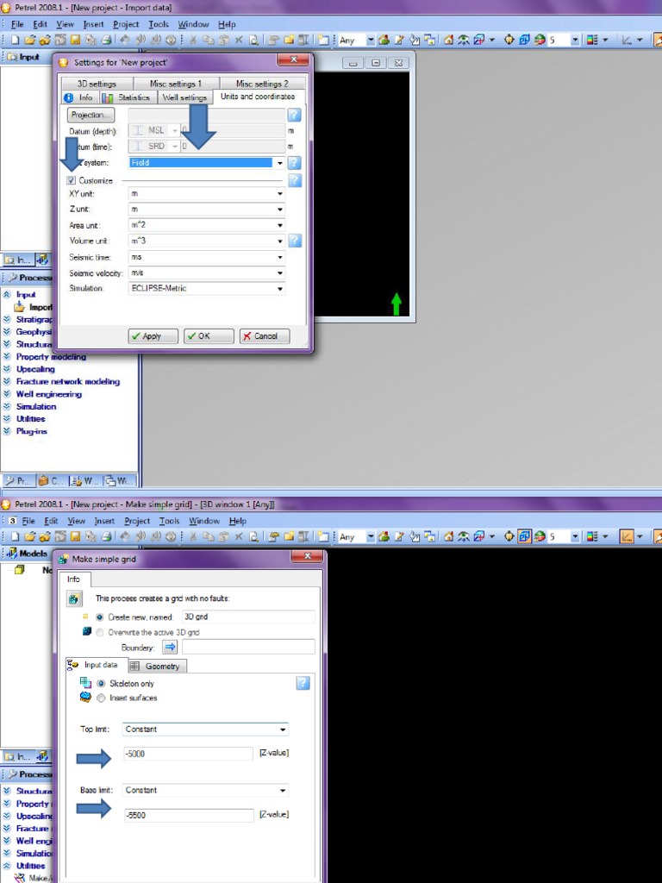Switch to the Statistics tab
662x883 pixels.
tap(128, 97)
